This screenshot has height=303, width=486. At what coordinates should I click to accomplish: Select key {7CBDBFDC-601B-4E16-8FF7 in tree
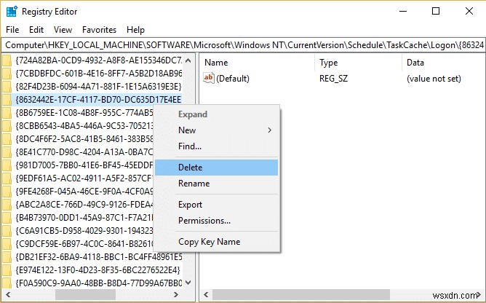(98, 74)
